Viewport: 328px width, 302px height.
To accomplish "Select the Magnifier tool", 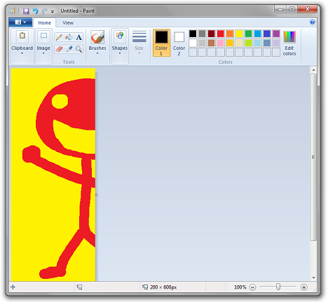I will (79, 49).
